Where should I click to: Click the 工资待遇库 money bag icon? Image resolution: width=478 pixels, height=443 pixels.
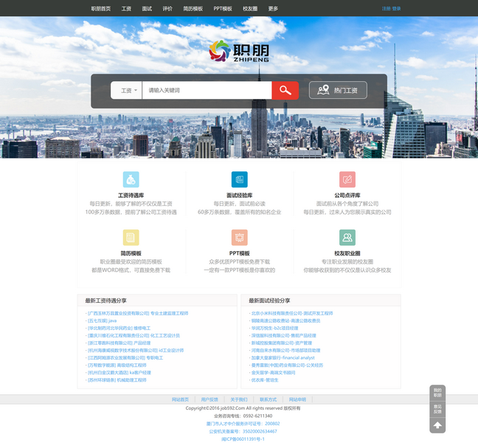click(x=131, y=179)
